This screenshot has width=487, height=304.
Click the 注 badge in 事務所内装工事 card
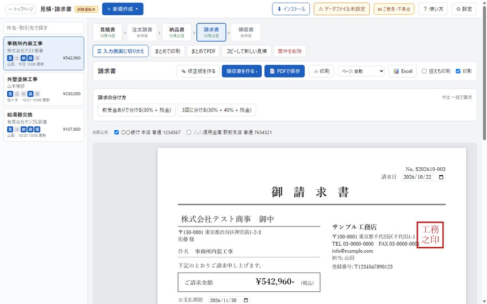pyautogui.click(x=17, y=58)
